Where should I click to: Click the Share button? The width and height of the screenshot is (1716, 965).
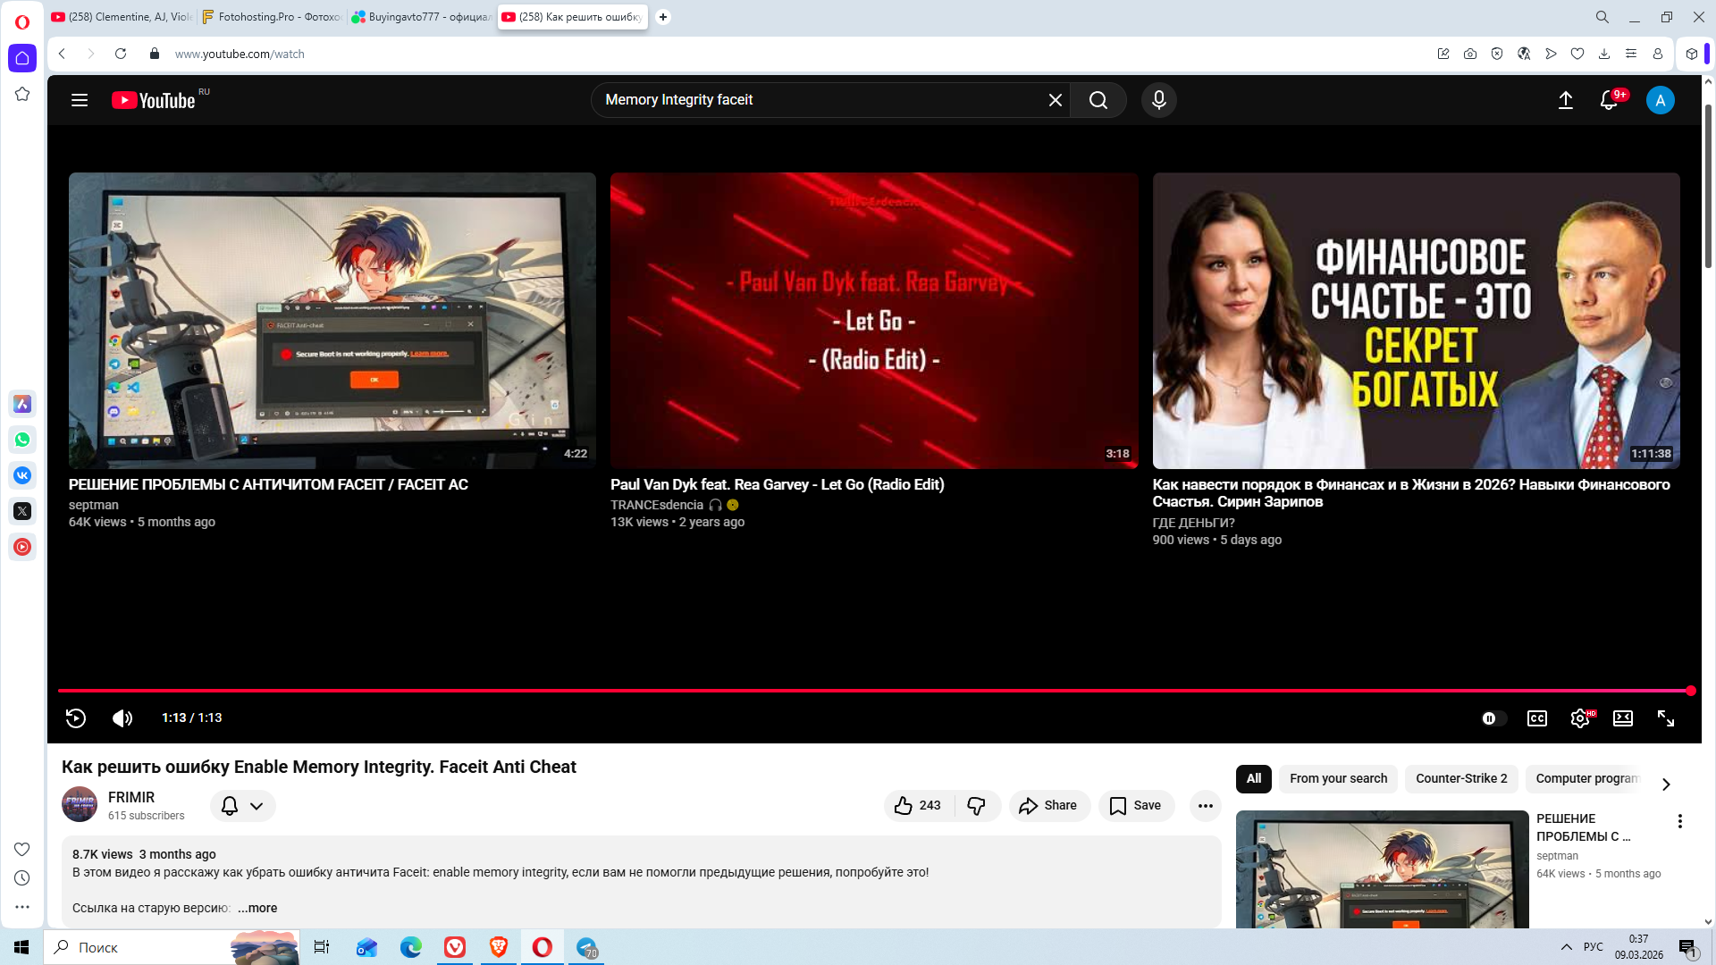(1048, 806)
